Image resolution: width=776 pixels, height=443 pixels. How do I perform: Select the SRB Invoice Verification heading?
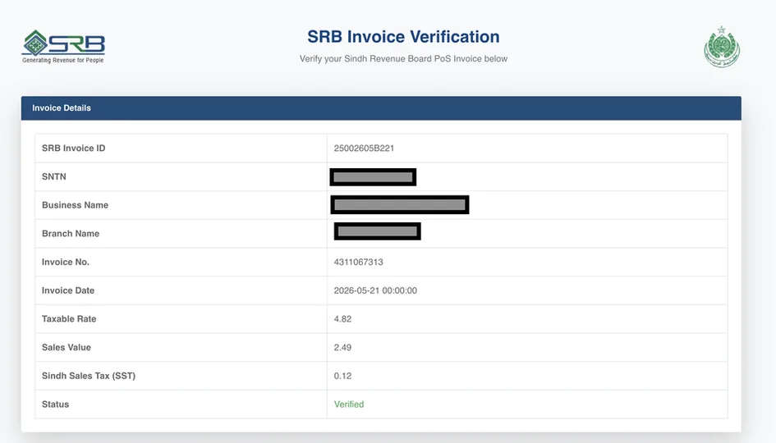coord(403,37)
